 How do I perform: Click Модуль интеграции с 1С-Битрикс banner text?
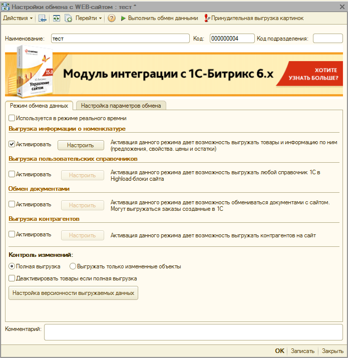[168, 74]
